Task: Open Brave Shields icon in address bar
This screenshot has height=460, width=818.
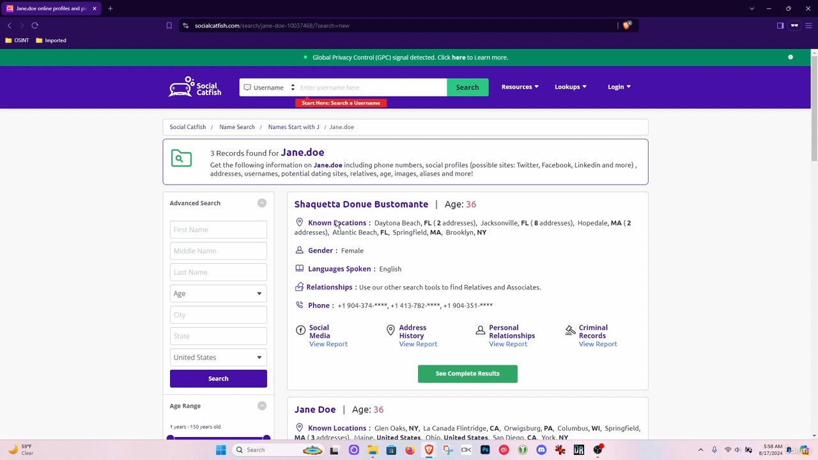Action: tap(626, 26)
